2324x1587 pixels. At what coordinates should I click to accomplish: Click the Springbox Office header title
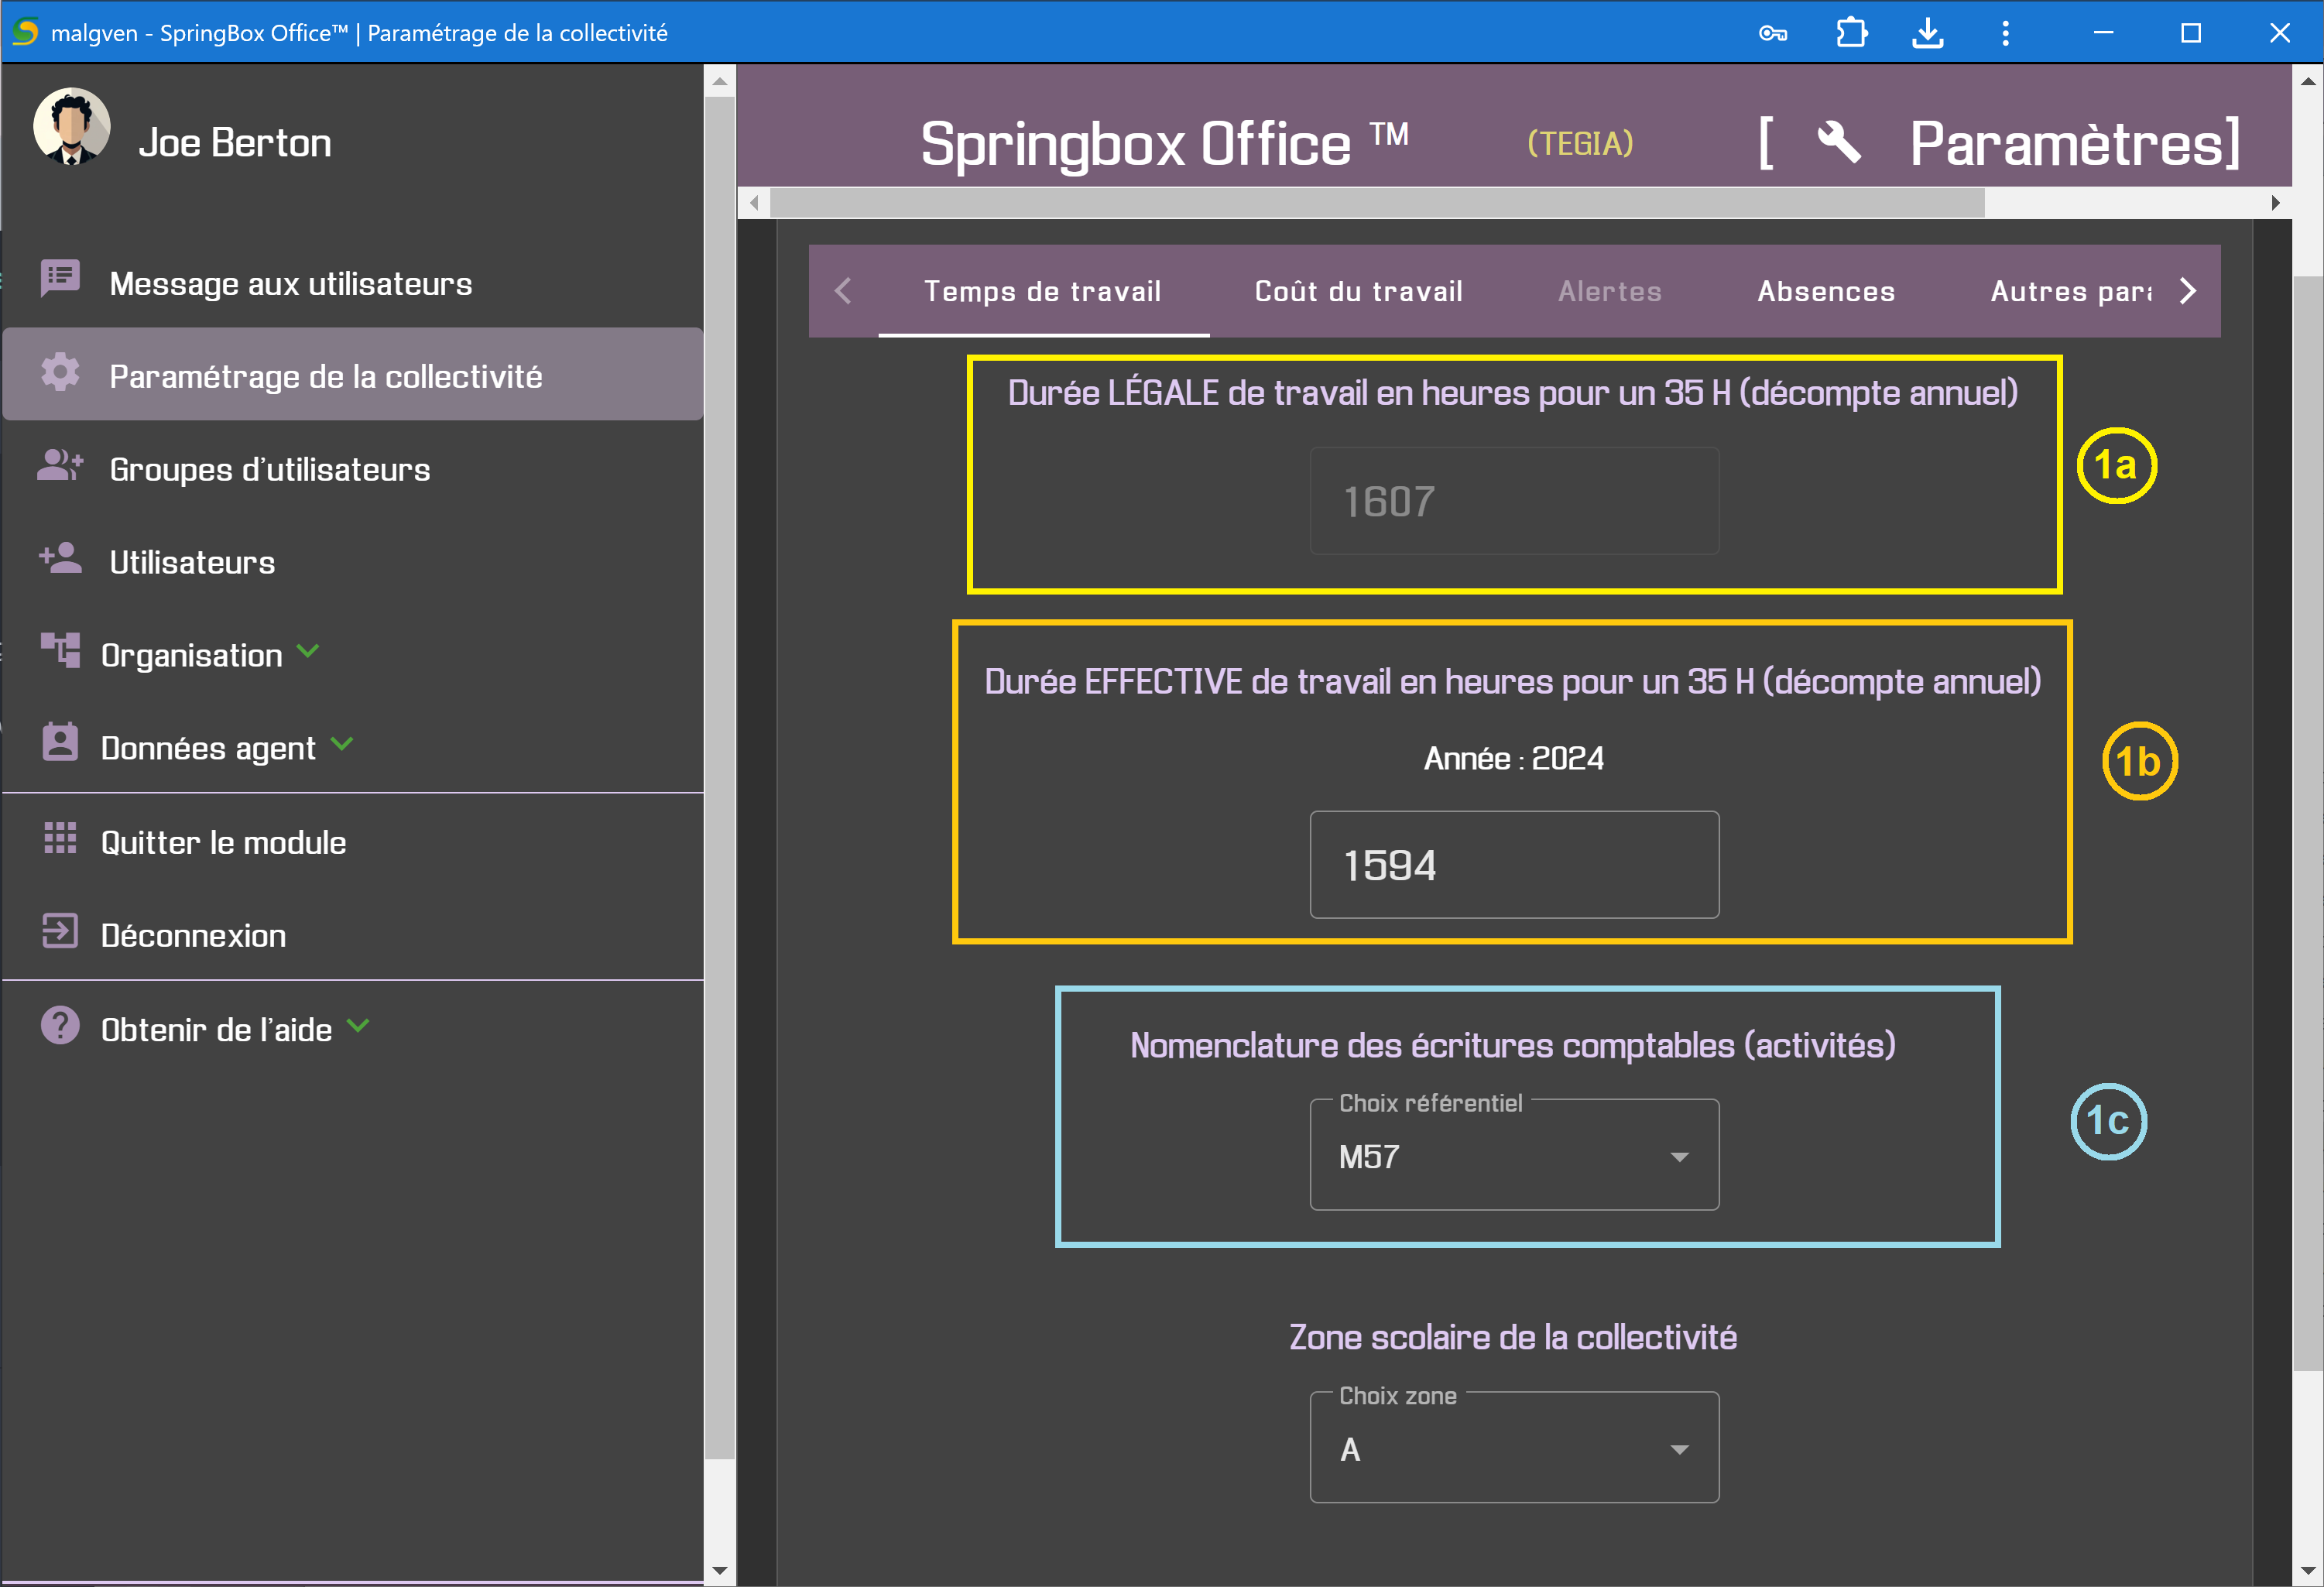1164,143
